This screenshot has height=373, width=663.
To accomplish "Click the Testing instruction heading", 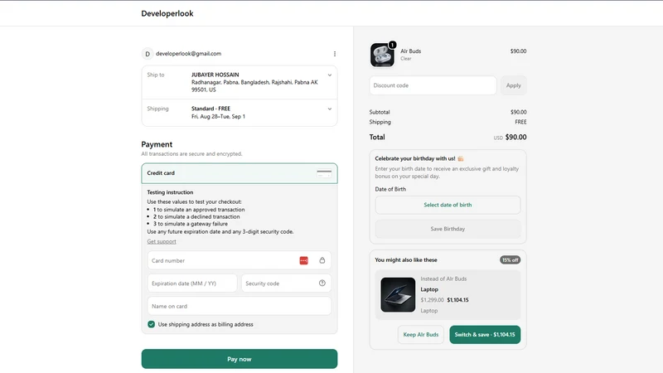I will 170,192.
